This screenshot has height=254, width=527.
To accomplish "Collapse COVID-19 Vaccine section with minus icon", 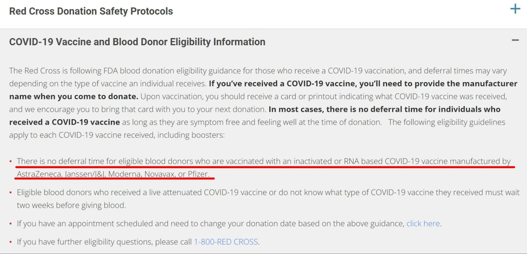I will coord(515,40).
